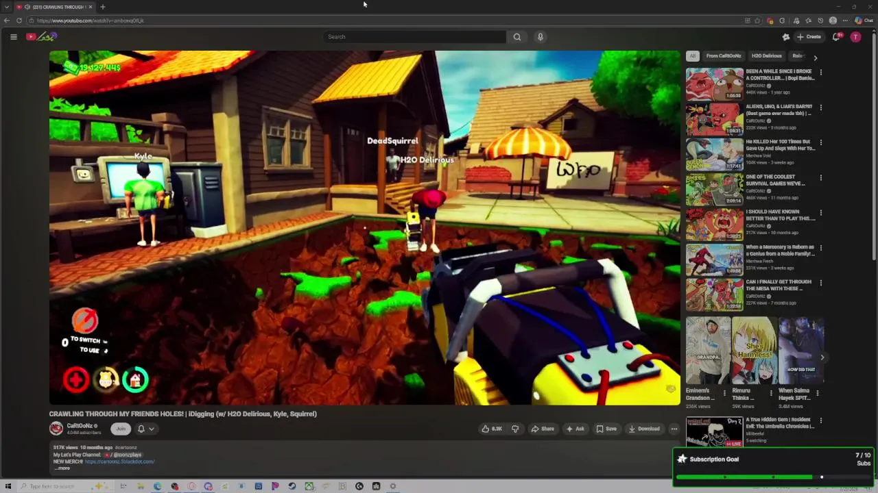Screen dimensions: 878x493
Task: Click the Join button
Action: 121,429
